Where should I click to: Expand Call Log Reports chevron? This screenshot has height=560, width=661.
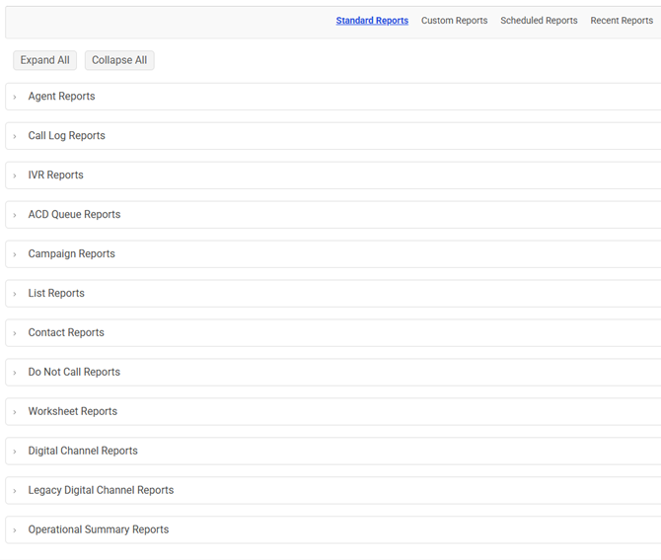tap(15, 136)
